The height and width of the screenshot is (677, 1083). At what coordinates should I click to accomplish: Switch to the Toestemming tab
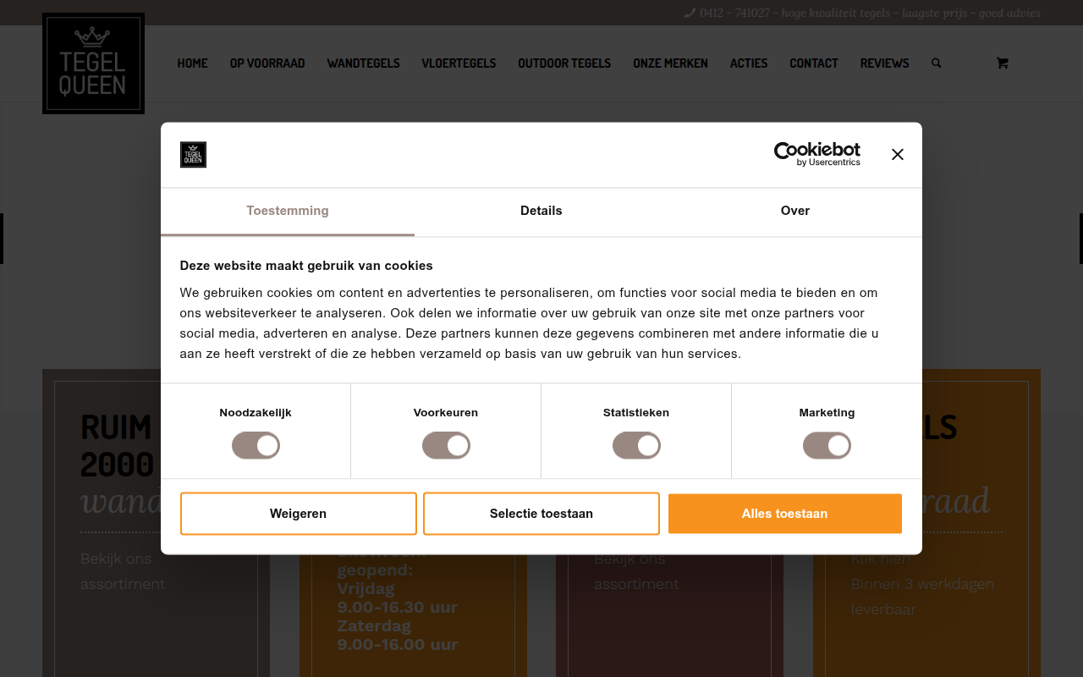pyautogui.click(x=288, y=211)
